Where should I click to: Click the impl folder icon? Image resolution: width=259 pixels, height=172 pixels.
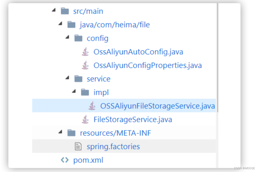pos(85,92)
